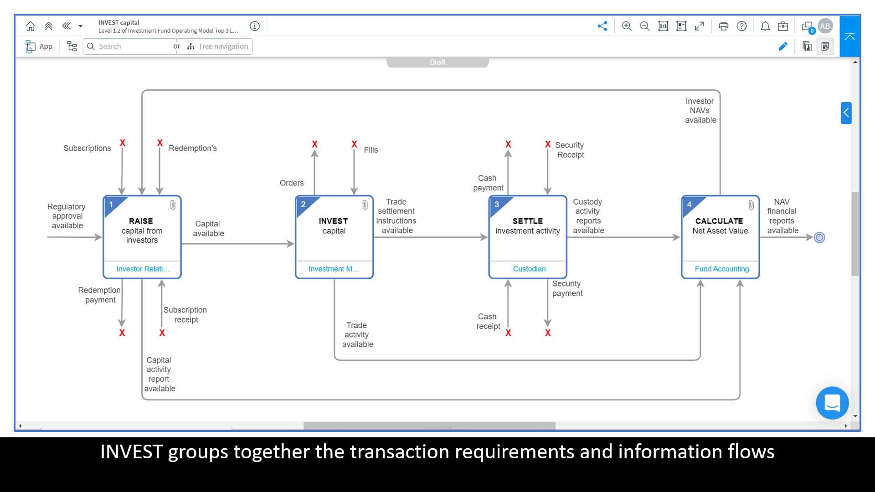The width and height of the screenshot is (875, 492).
Task: Open the chat support bubble button
Action: click(x=832, y=403)
